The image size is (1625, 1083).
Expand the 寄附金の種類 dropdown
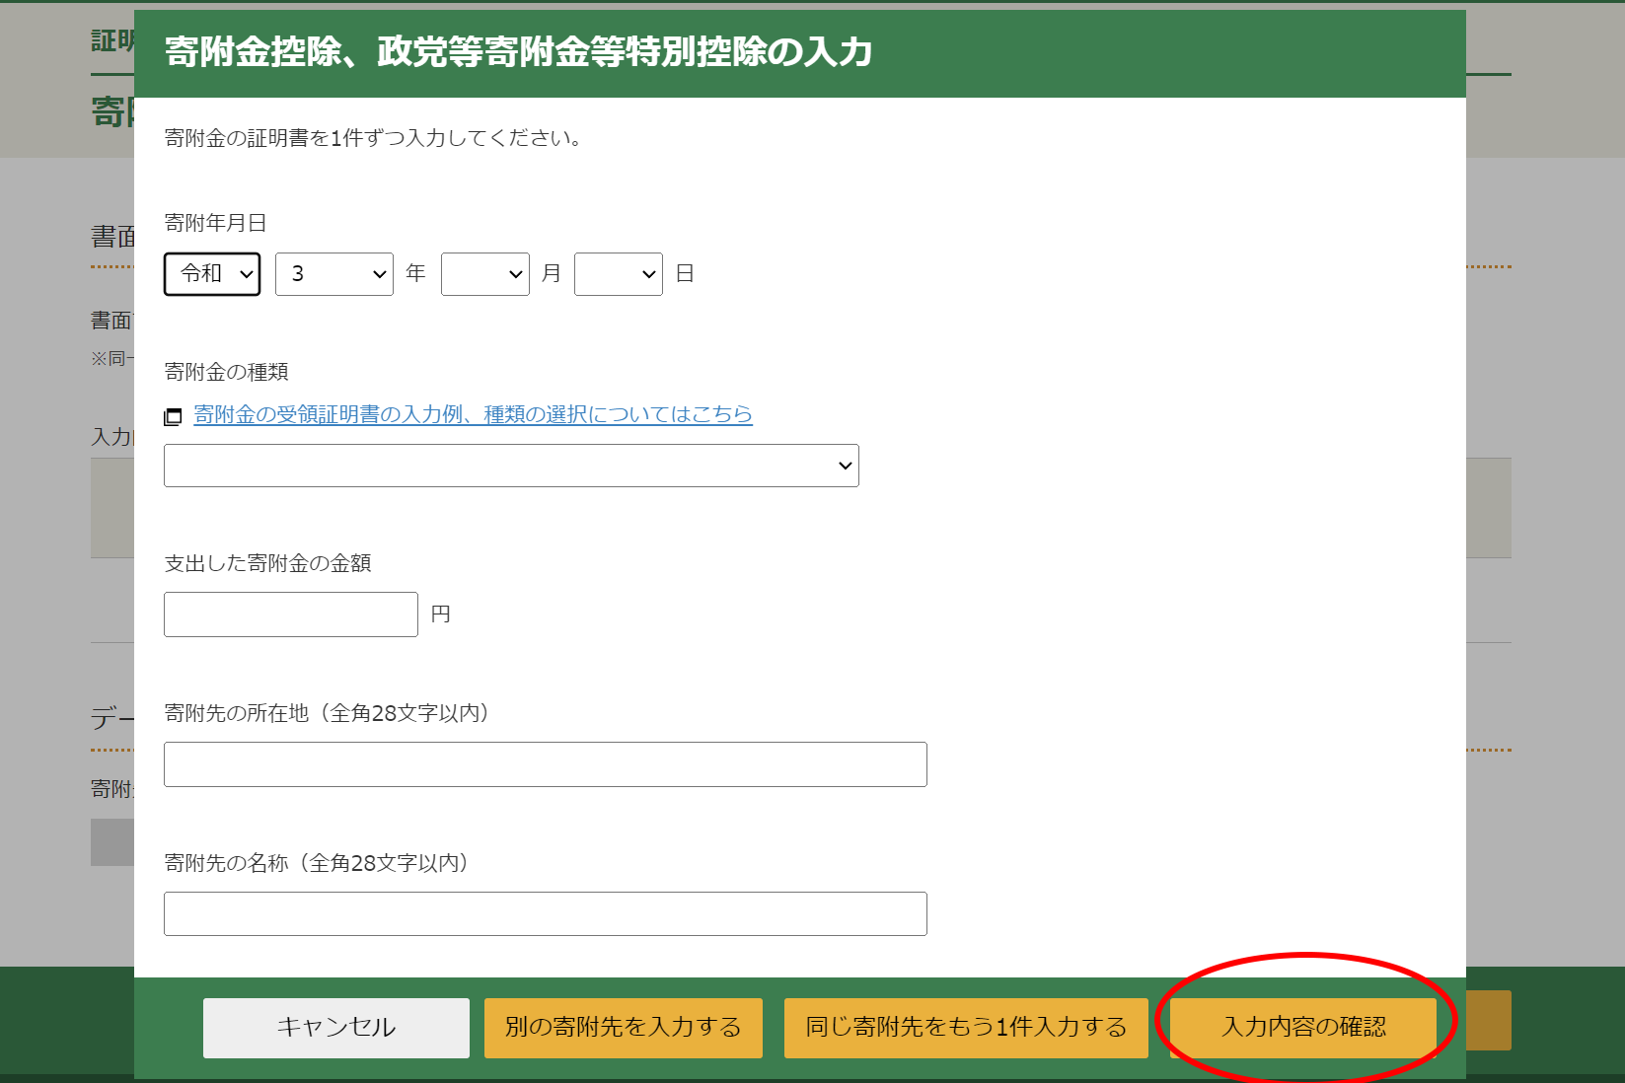(x=511, y=466)
